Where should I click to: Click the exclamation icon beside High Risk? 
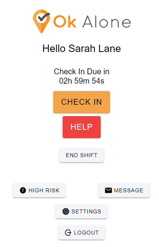tap(23, 190)
